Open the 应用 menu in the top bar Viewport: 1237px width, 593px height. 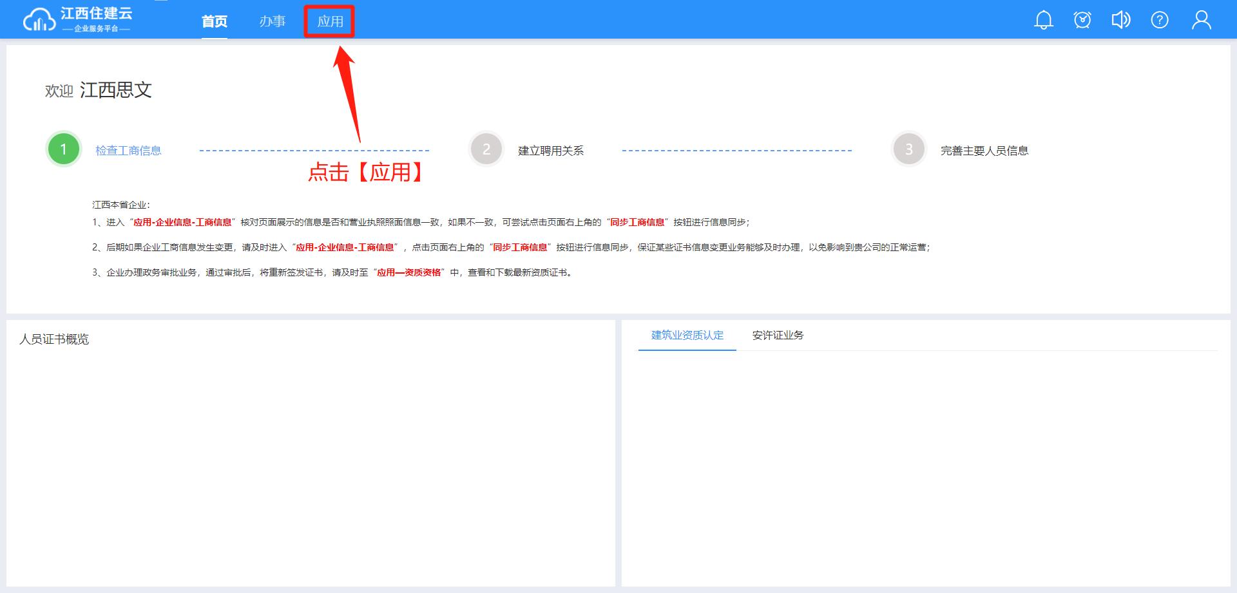click(330, 21)
